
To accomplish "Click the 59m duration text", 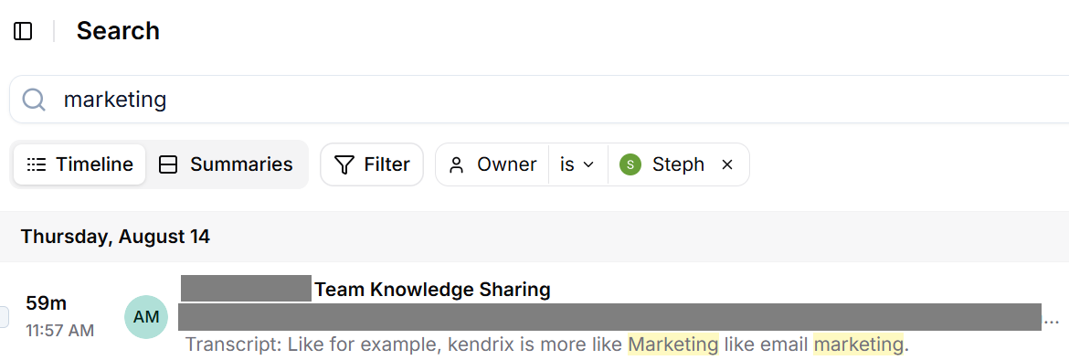I will coord(47,303).
